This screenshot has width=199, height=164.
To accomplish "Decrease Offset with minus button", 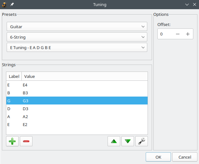I will 178,34.
